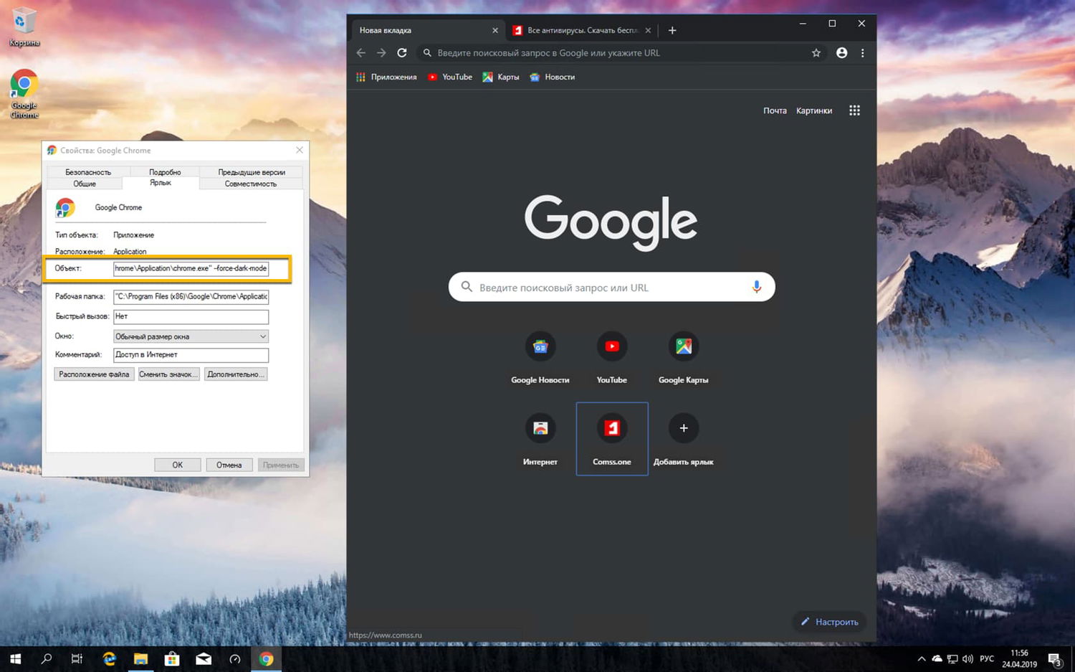This screenshot has height=672, width=1075.
Task: Open the apps grid launcher in Chrome
Action: (854, 110)
